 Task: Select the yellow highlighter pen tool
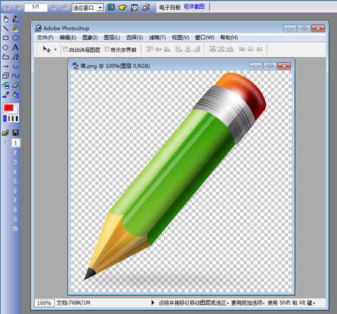click(15, 29)
